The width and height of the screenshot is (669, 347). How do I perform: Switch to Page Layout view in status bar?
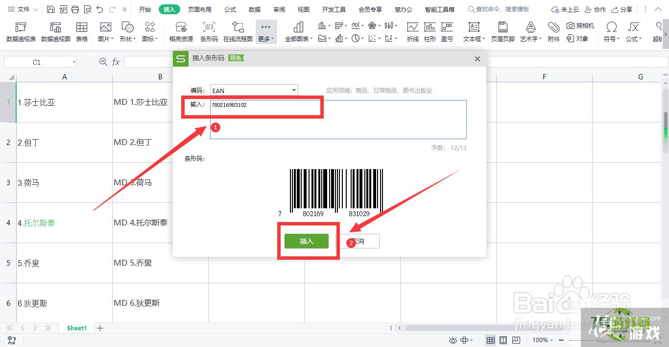503,340
